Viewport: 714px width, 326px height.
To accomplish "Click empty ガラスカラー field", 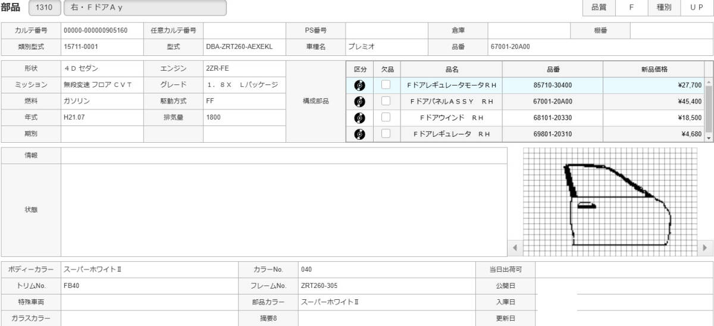I will pos(149,318).
